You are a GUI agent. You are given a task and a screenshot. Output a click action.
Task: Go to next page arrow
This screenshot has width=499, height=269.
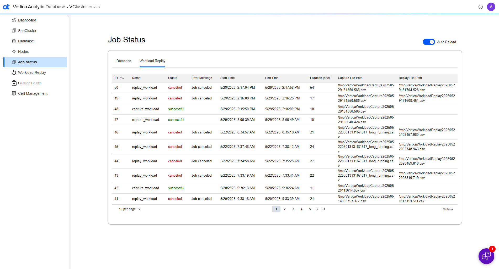(317, 209)
